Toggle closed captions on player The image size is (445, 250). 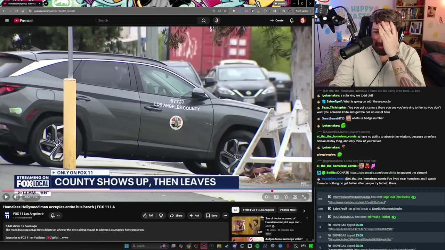276,197
